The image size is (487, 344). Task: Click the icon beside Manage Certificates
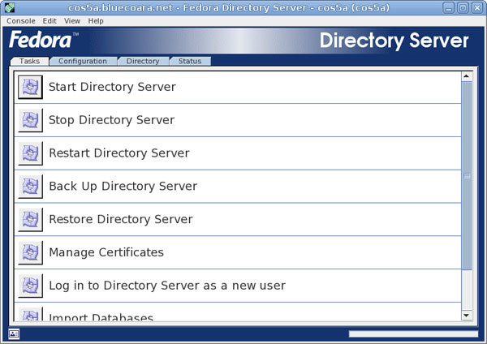(30, 252)
